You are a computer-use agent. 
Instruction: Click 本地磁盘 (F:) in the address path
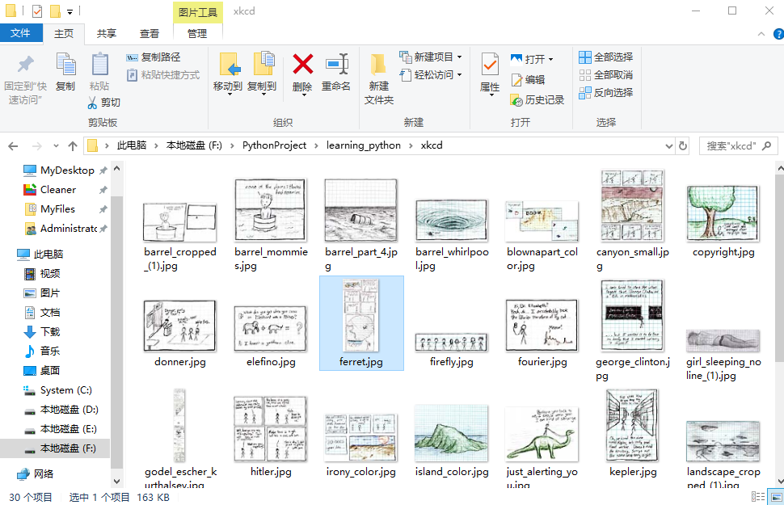(194, 145)
